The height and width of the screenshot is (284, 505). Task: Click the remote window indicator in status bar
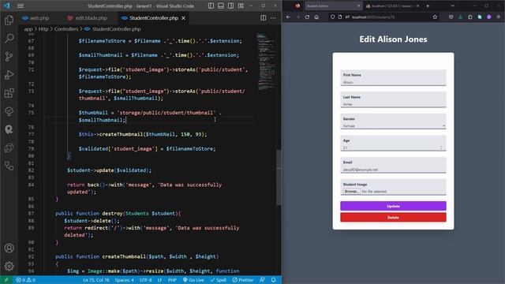point(6,280)
